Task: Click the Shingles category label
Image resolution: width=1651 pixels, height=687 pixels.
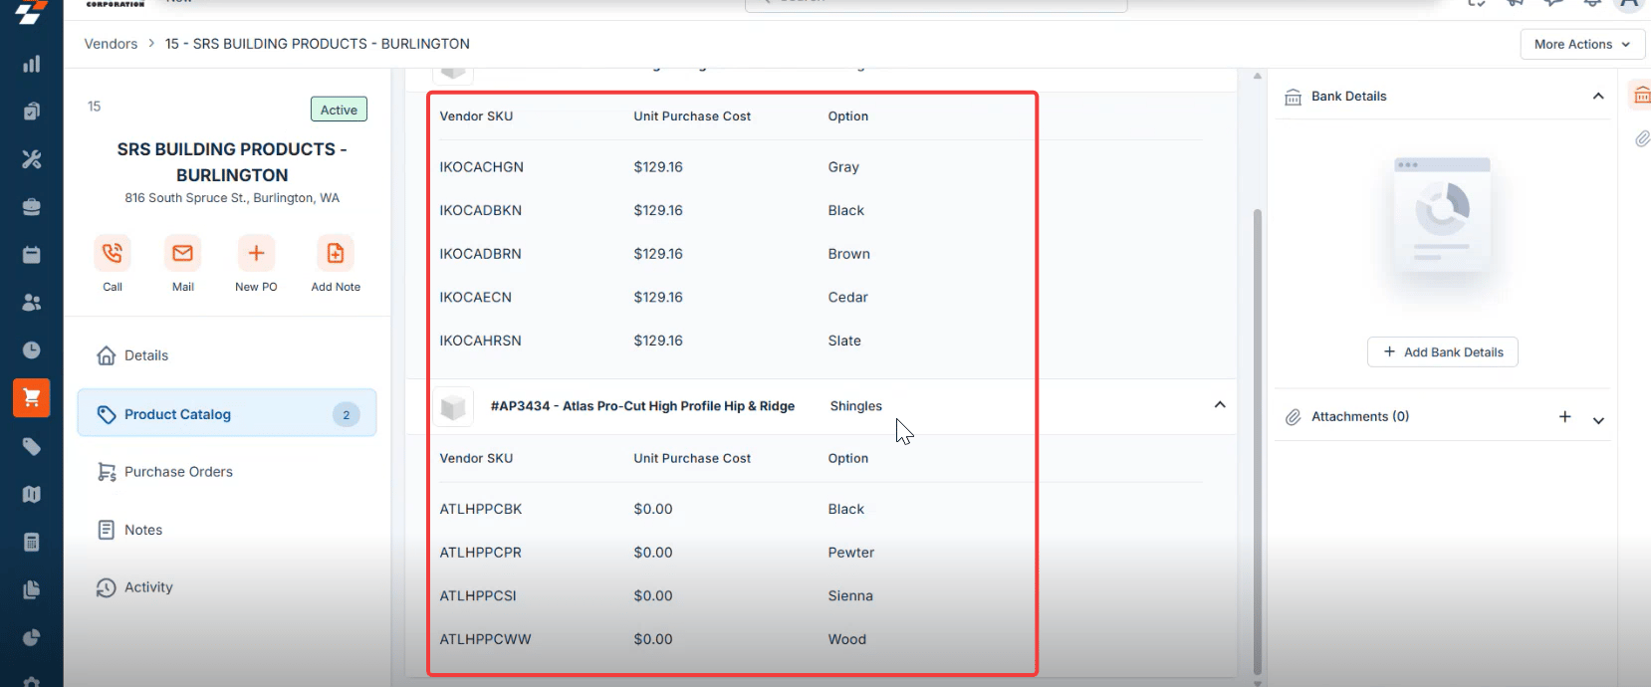Action: tap(856, 406)
